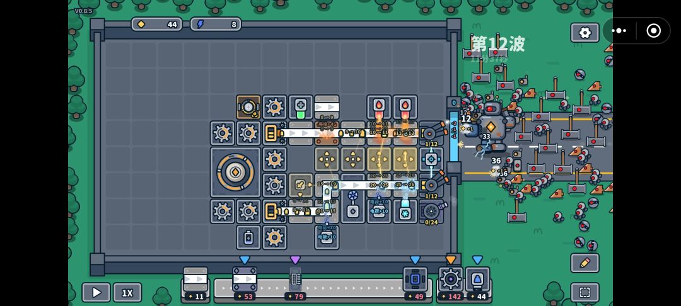The image size is (681, 306).
Task: Buy the chip module costing 79
Action: [x=295, y=283]
